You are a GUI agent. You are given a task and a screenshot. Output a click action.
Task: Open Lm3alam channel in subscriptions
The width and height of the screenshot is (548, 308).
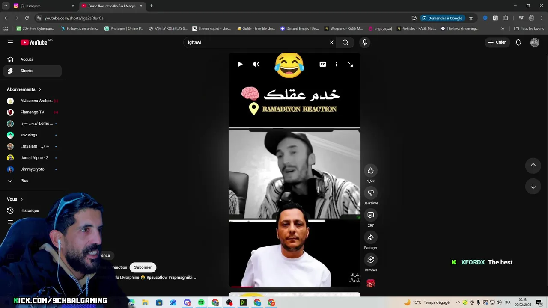point(33,146)
